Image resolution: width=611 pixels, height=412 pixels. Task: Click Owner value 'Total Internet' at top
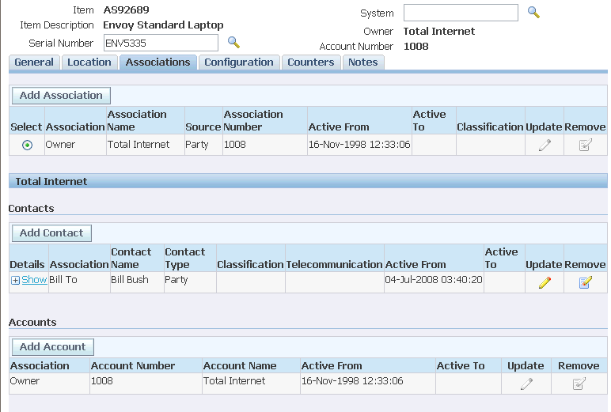point(439,31)
